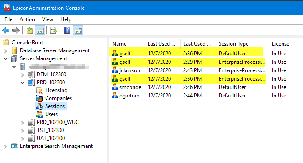Click the PRD_102300 app server icon
This screenshot has height=163, width=303.
(31, 82)
